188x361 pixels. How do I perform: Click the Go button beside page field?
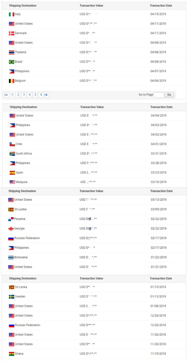(169, 95)
